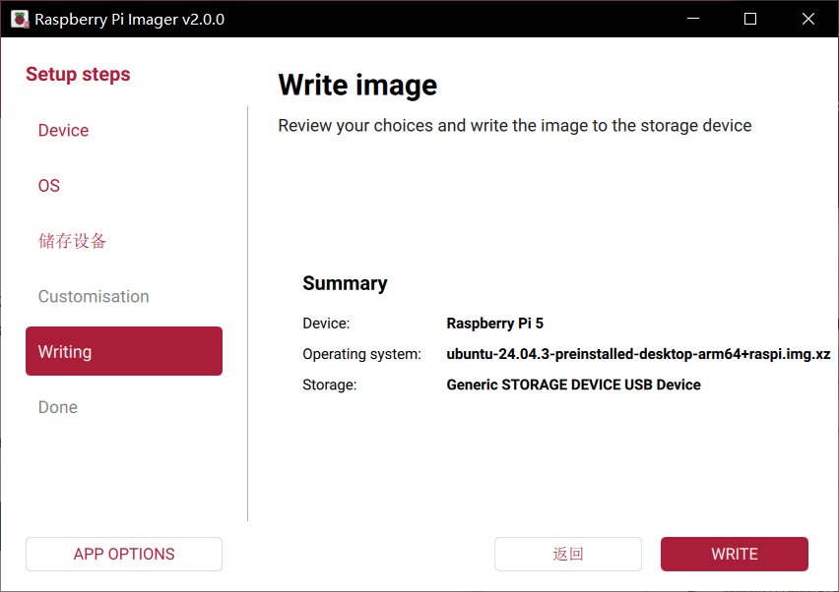
Task: Click the Setup steps sidebar heading
Action: coord(78,75)
